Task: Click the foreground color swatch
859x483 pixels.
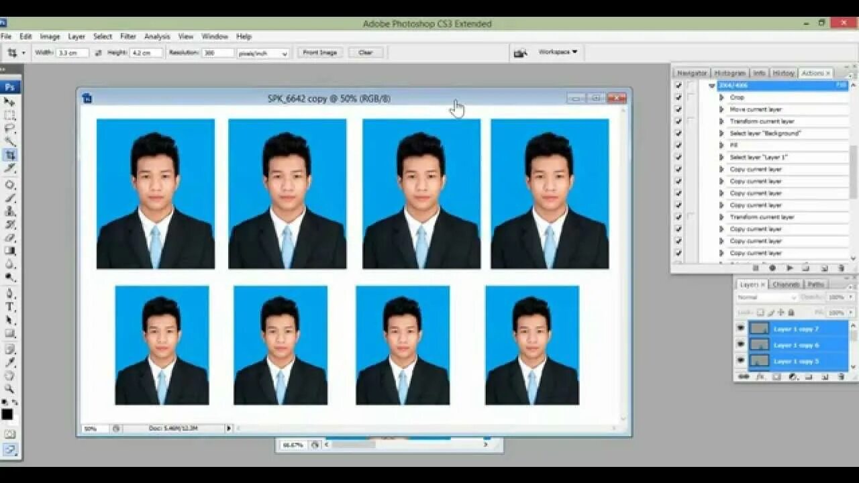Action: point(7,415)
